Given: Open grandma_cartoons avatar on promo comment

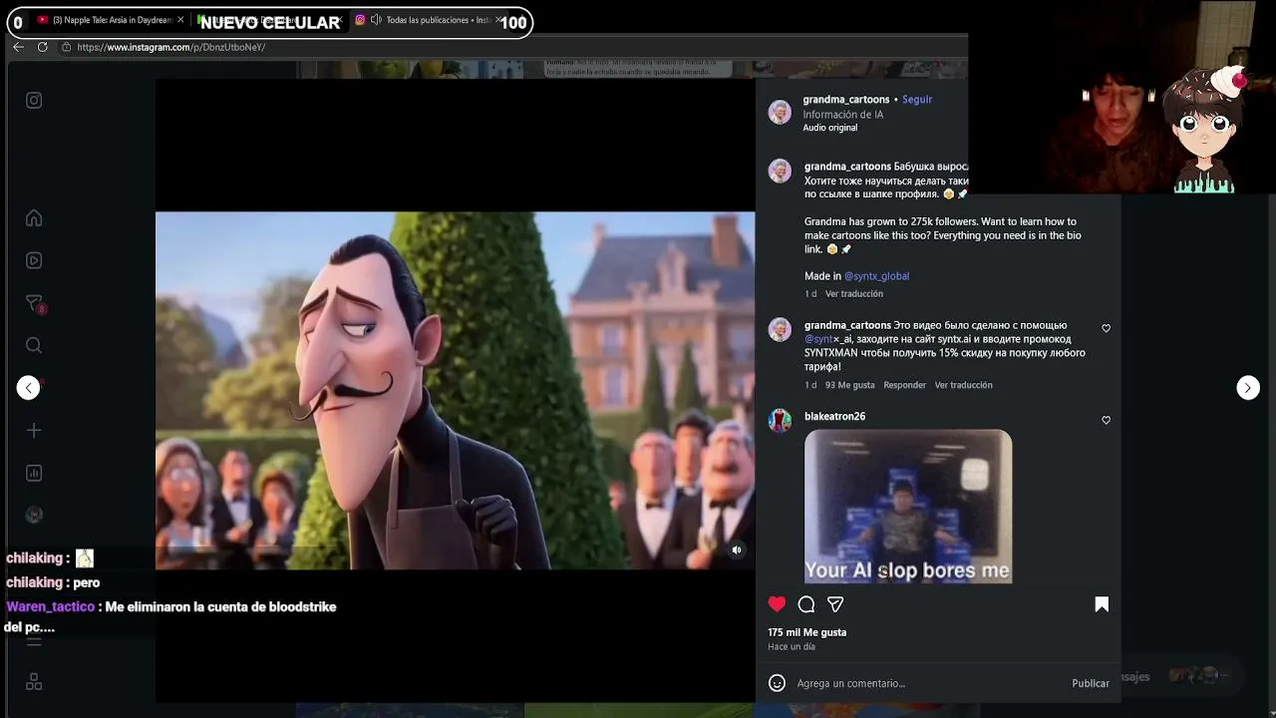Looking at the screenshot, I should tap(780, 330).
